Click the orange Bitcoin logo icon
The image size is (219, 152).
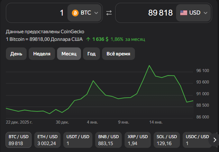[75, 13]
